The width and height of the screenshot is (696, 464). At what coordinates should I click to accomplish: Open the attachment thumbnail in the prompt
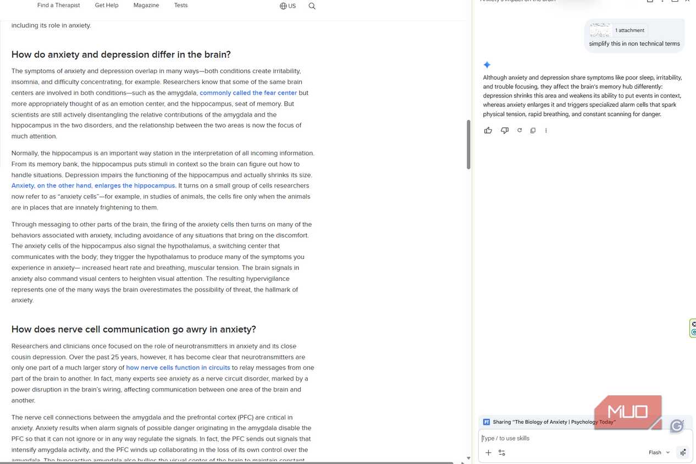[x=600, y=30]
